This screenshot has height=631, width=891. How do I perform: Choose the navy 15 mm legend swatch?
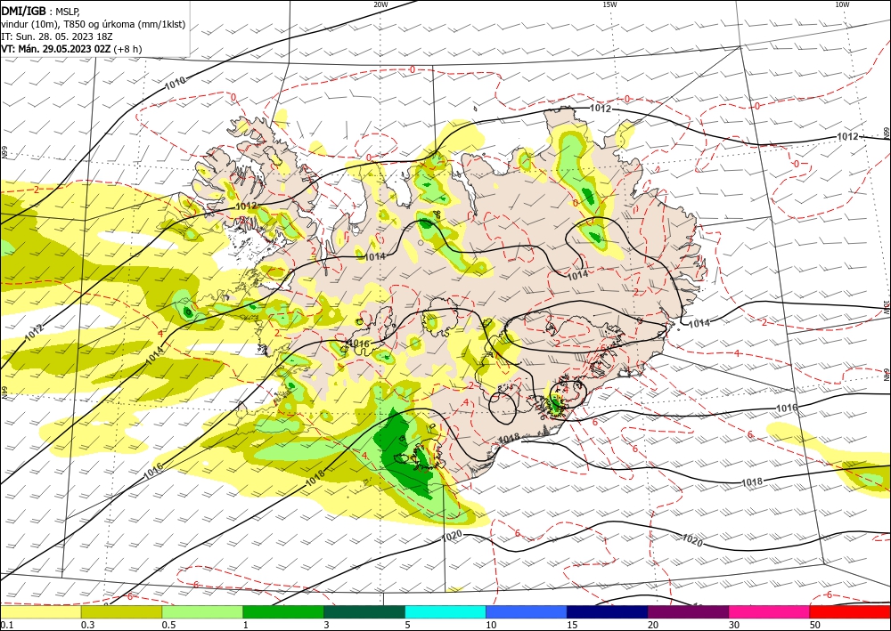608,611
